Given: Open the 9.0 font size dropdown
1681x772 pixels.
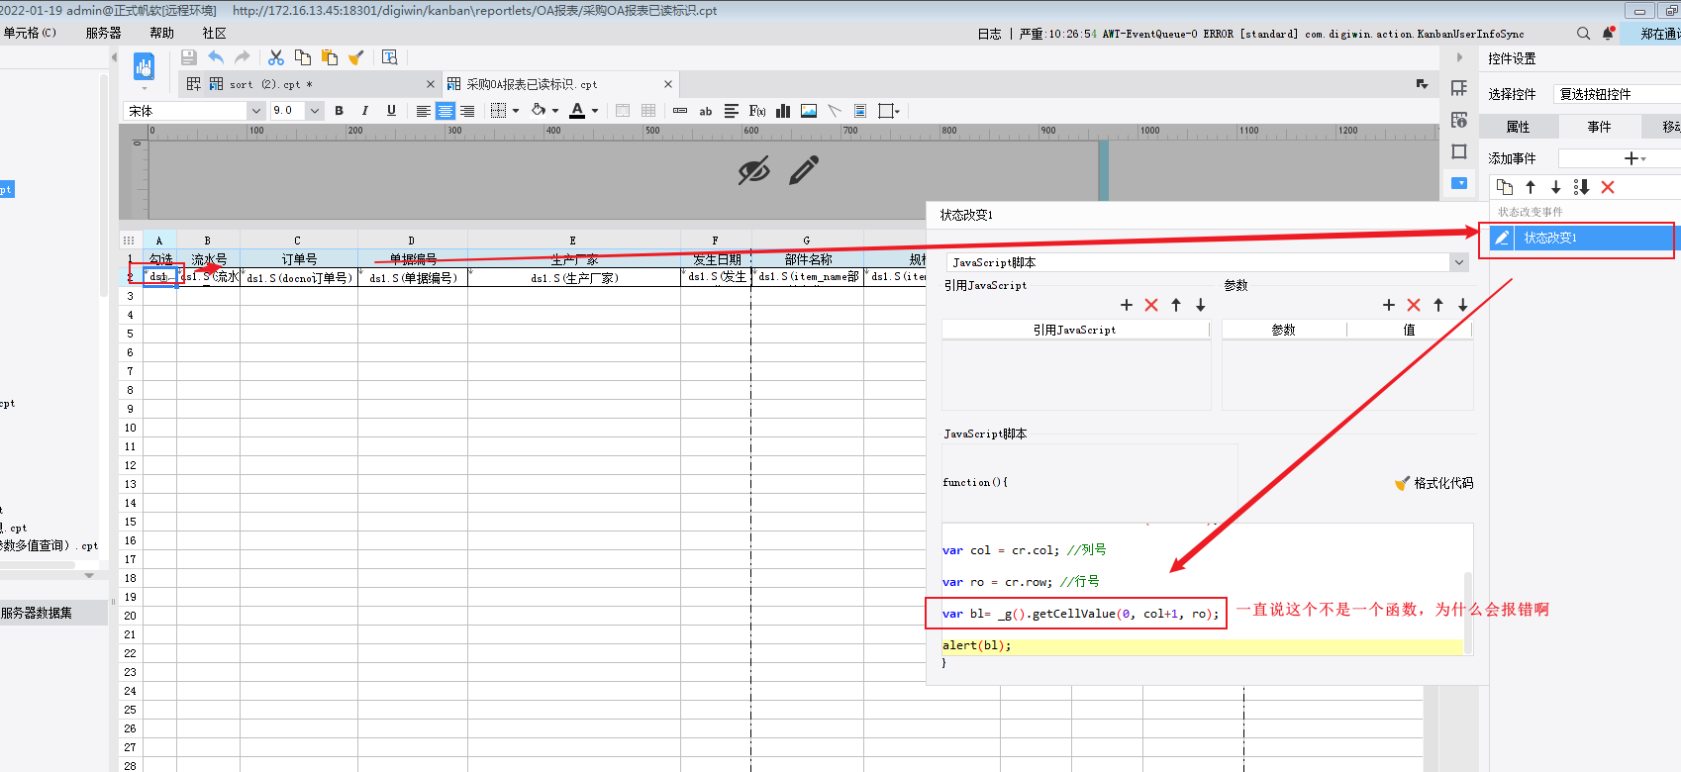Looking at the screenshot, I should click(315, 111).
